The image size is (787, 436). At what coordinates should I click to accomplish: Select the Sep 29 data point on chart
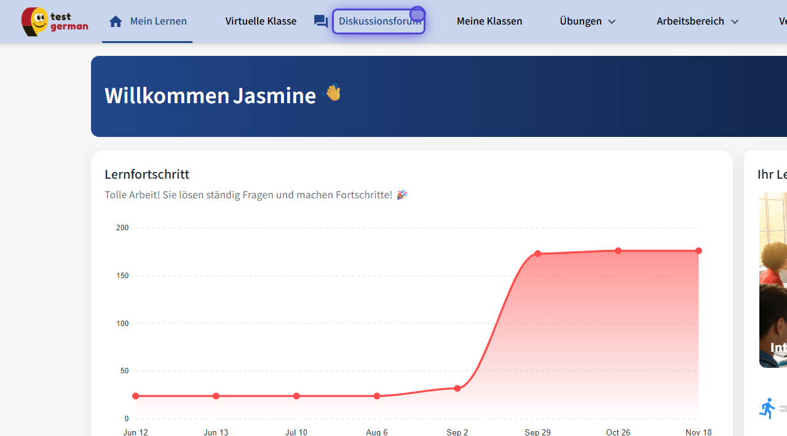point(538,254)
